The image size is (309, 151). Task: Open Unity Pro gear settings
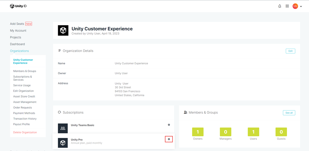[x=169, y=139]
